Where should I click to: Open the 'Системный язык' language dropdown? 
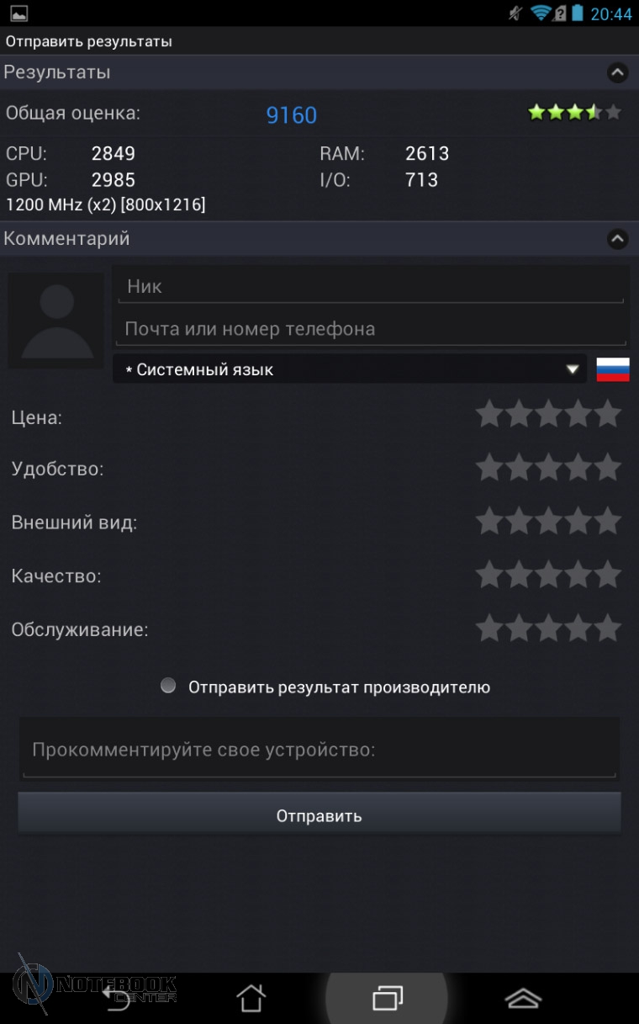(350, 369)
